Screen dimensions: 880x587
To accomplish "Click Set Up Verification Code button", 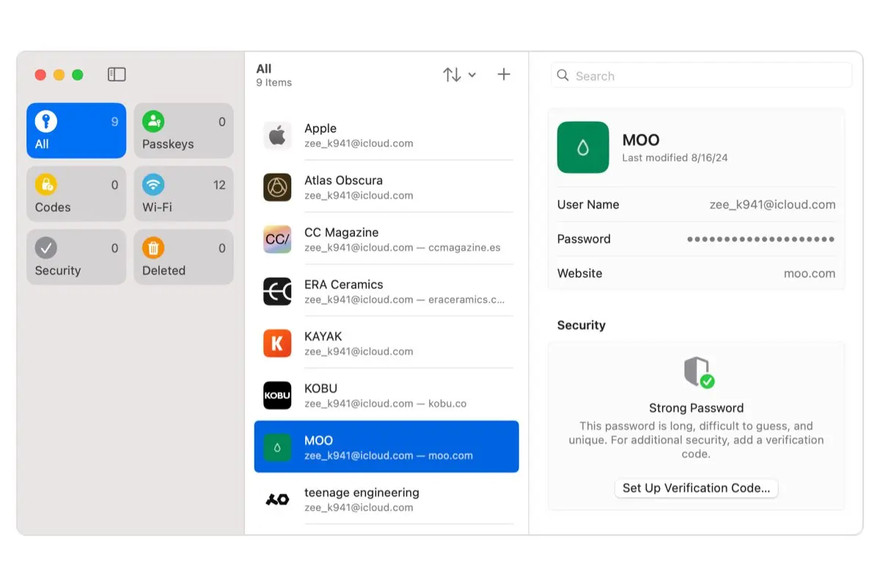I will coord(696,488).
